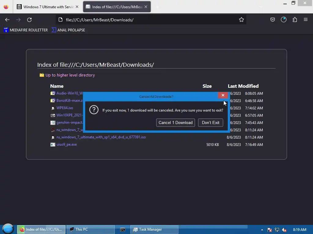This screenshot has width=313, height=234.
Task: Open downloads progress indicator in toolbar
Action: [284, 19]
